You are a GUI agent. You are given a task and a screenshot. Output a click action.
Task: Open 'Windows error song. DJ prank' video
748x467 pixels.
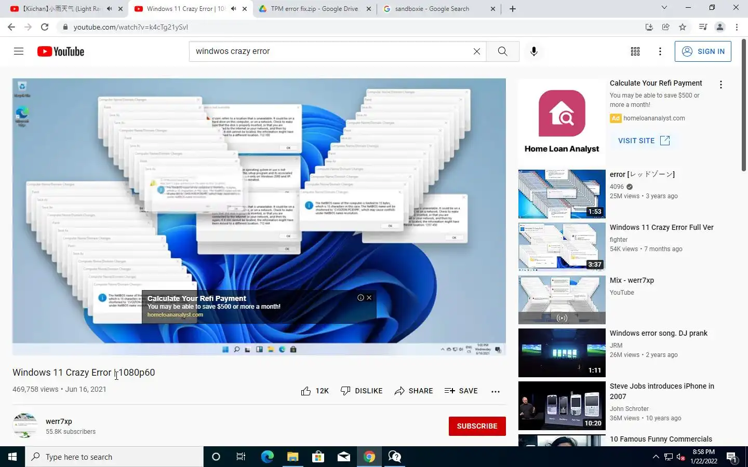coord(658,333)
